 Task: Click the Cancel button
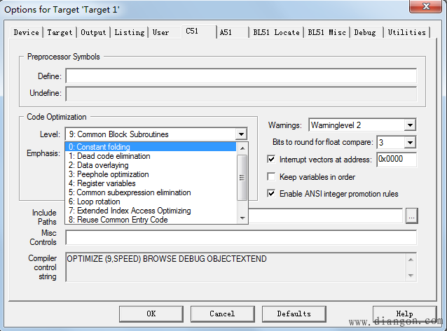(x=221, y=314)
